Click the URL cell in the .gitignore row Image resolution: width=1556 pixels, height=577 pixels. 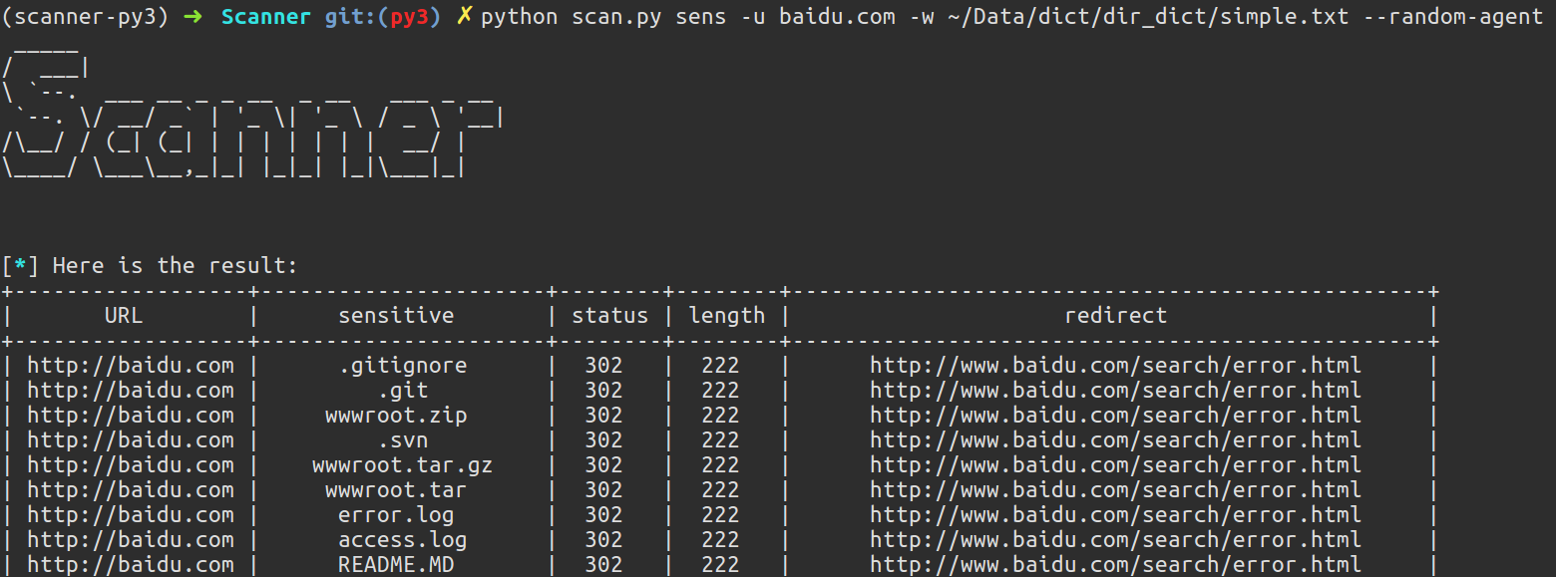tap(131, 366)
